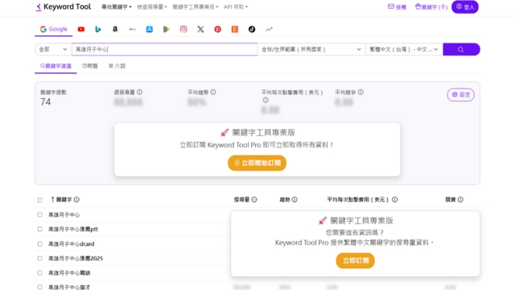
Task: Expand the 尋找關鍵字 menu
Action: pyautogui.click(x=116, y=7)
